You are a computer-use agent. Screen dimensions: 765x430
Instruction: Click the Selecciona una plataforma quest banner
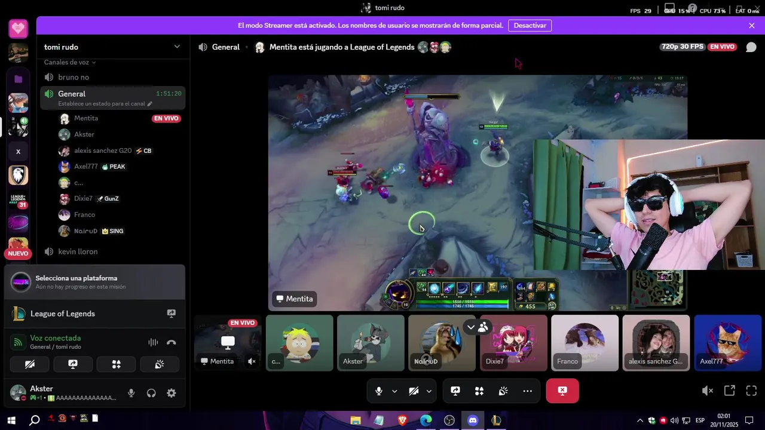click(94, 282)
